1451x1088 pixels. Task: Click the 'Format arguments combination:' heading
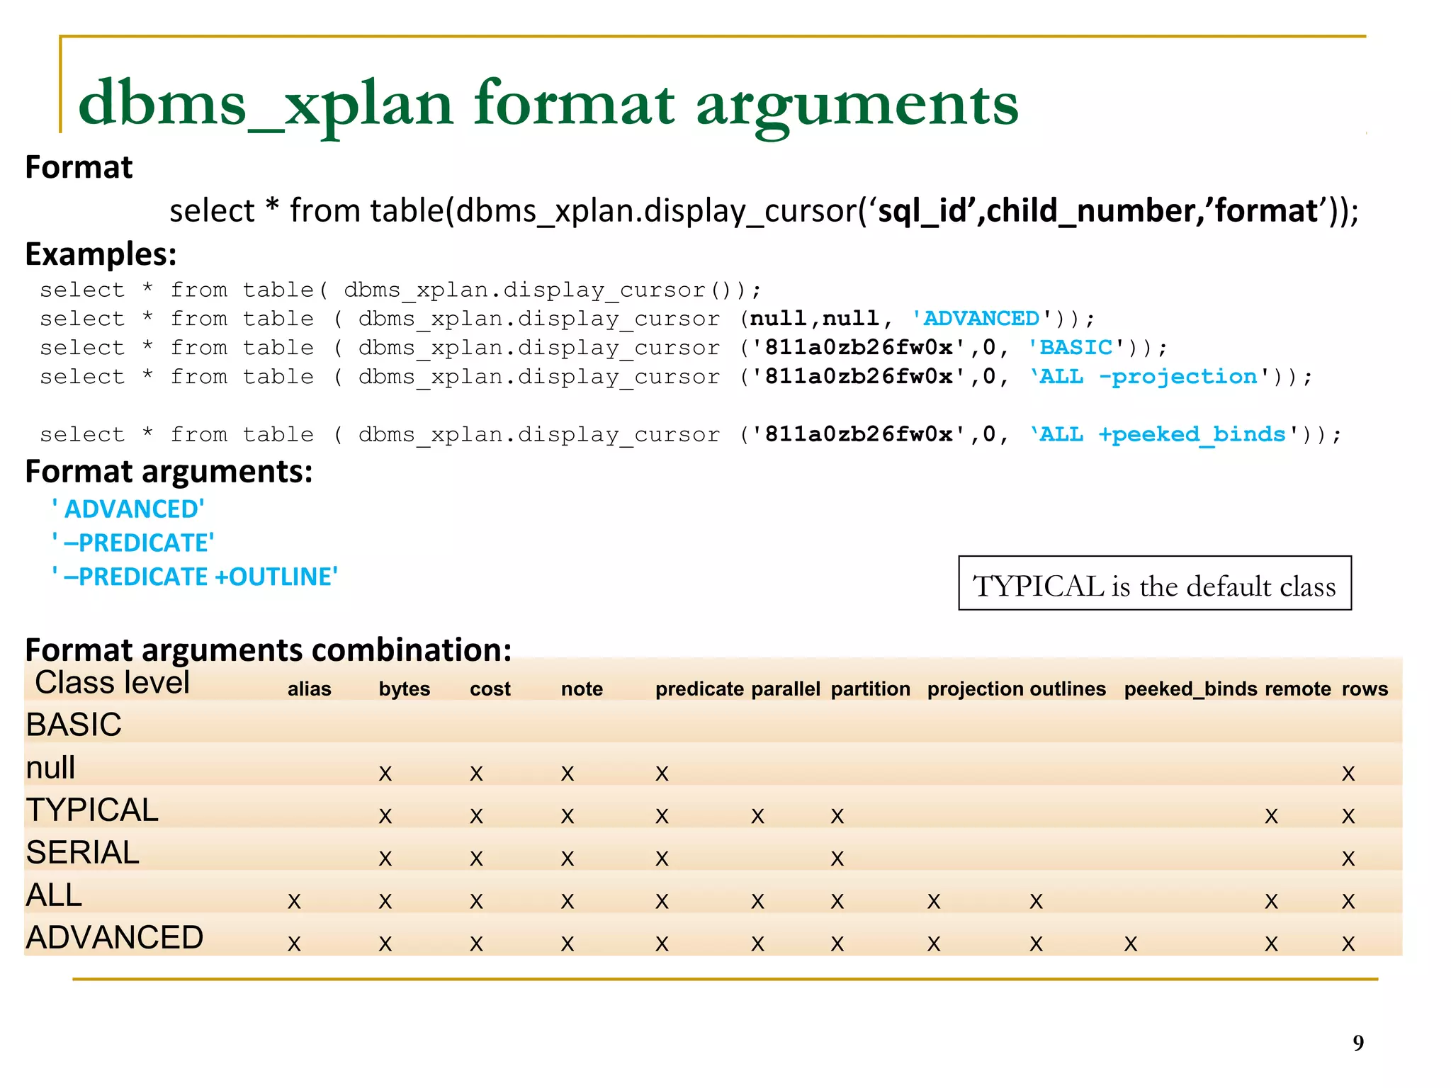tap(269, 650)
